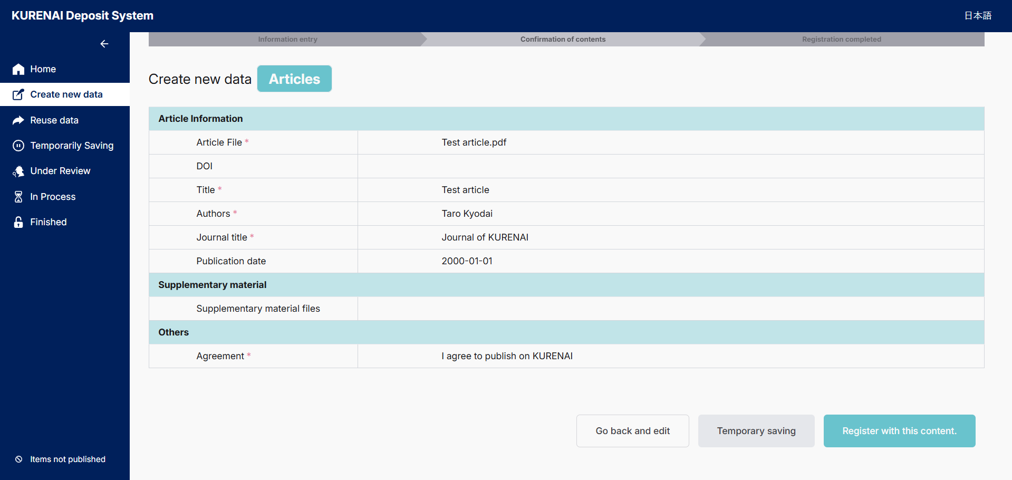Viewport: 1012px width, 480px height.
Task: Click Article Information section header
Action: click(x=566, y=119)
